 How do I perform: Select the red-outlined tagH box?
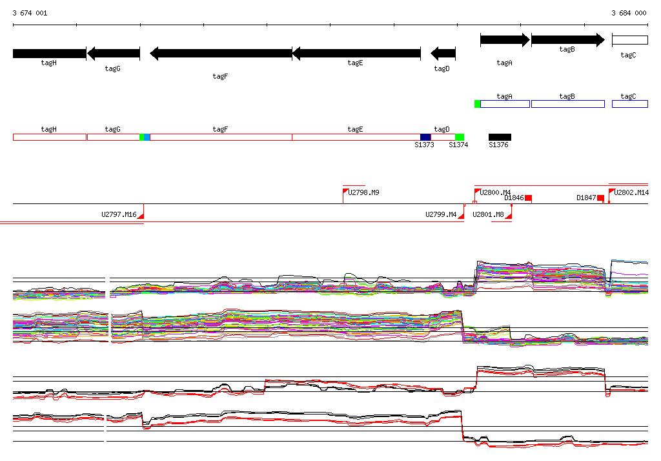pyautogui.click(x=50, y=137)
